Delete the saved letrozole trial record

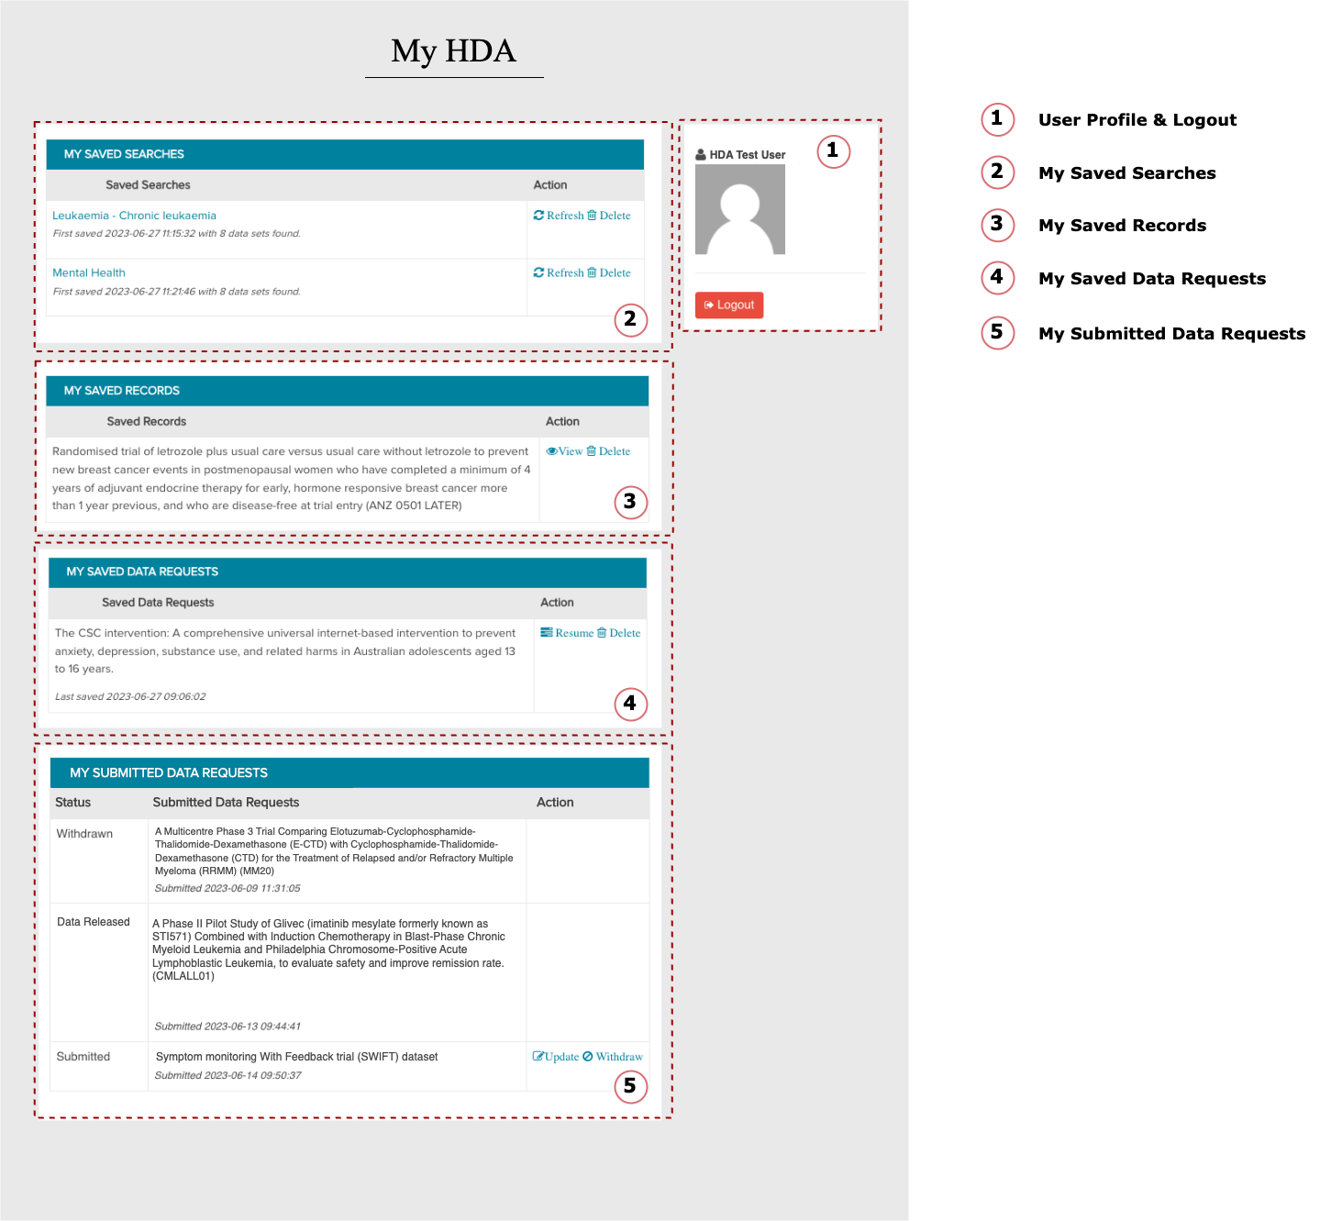[609, 451]
